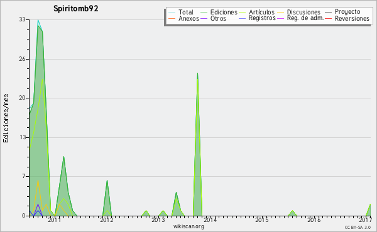This screenshot has width=377, height=232.
Task: Click the chart title Spiritomb92
Action: 76,9
